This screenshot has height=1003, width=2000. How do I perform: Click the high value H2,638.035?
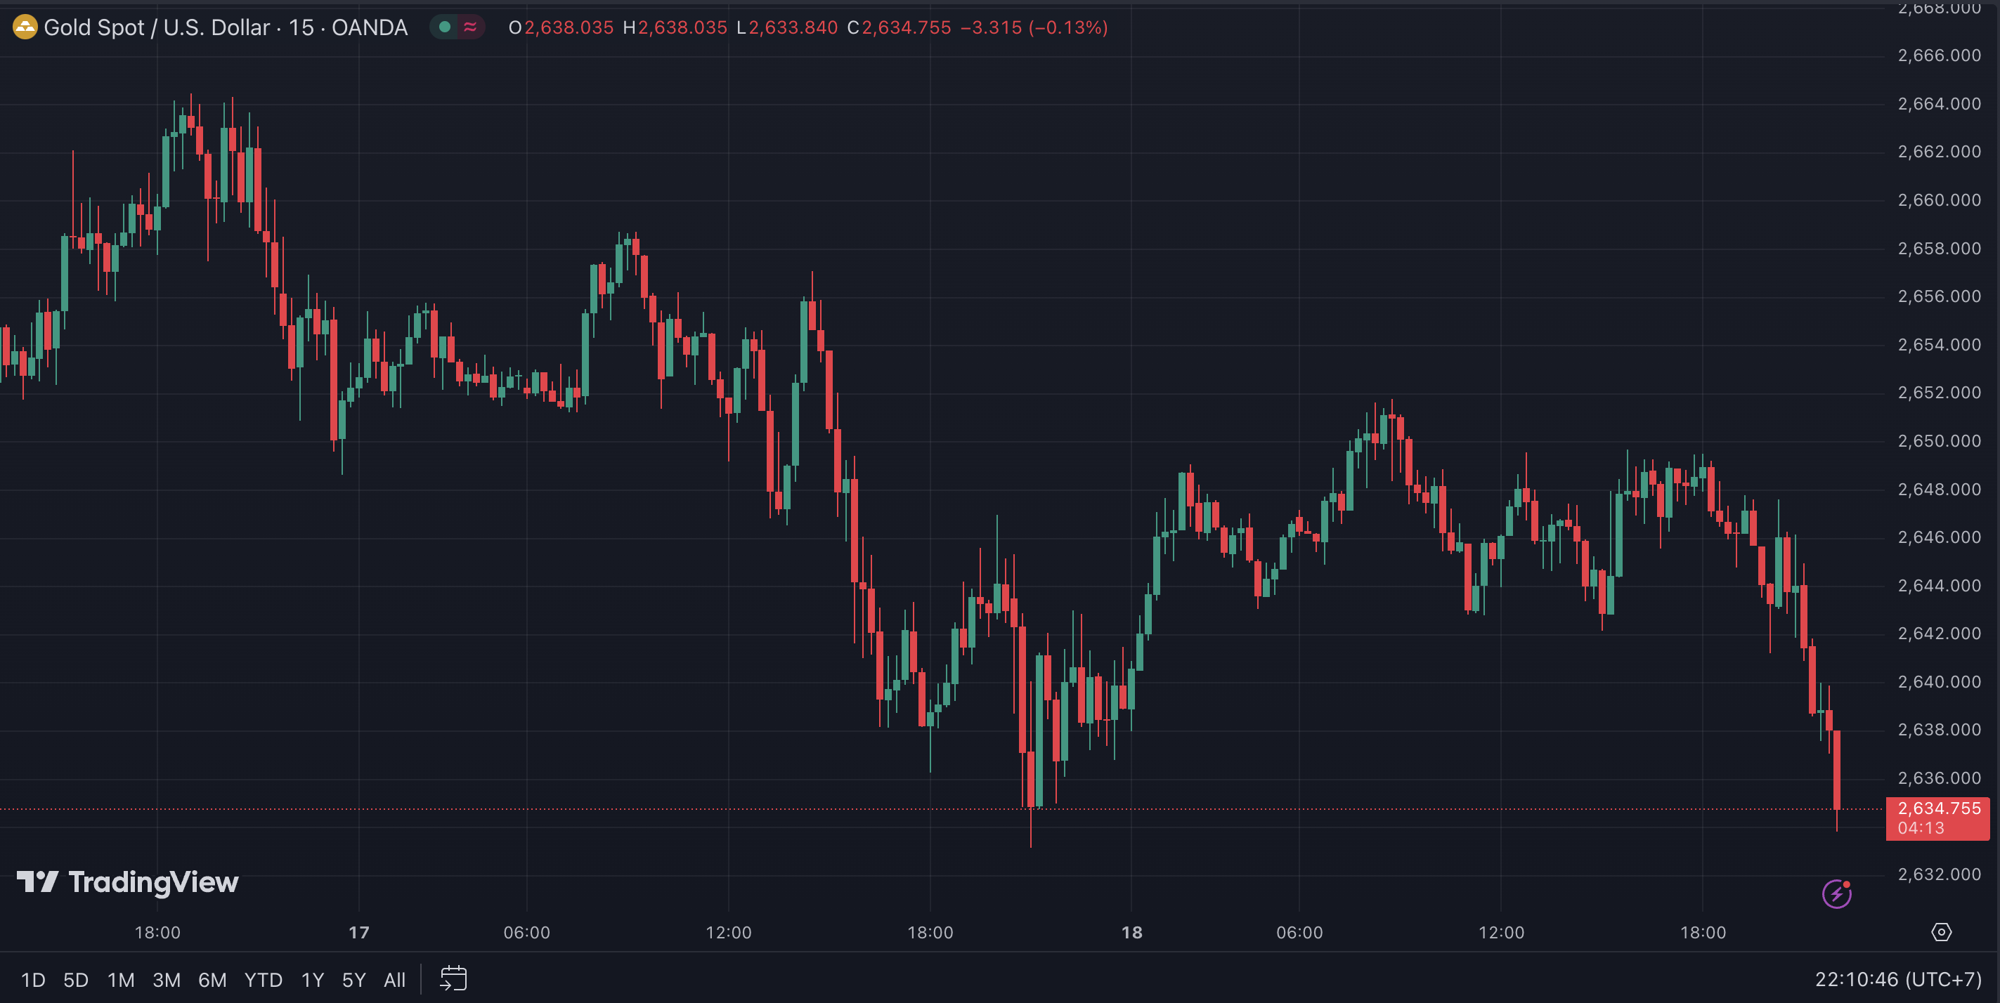click(675, 28)
